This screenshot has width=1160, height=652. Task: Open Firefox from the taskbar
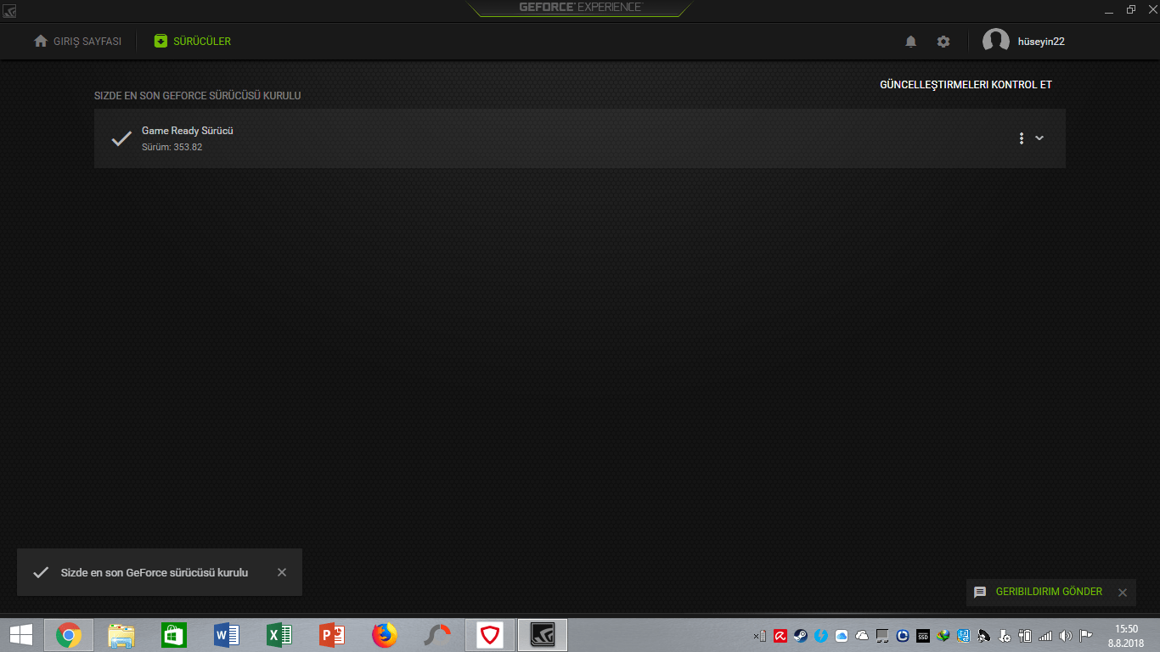tap(385, 635)
